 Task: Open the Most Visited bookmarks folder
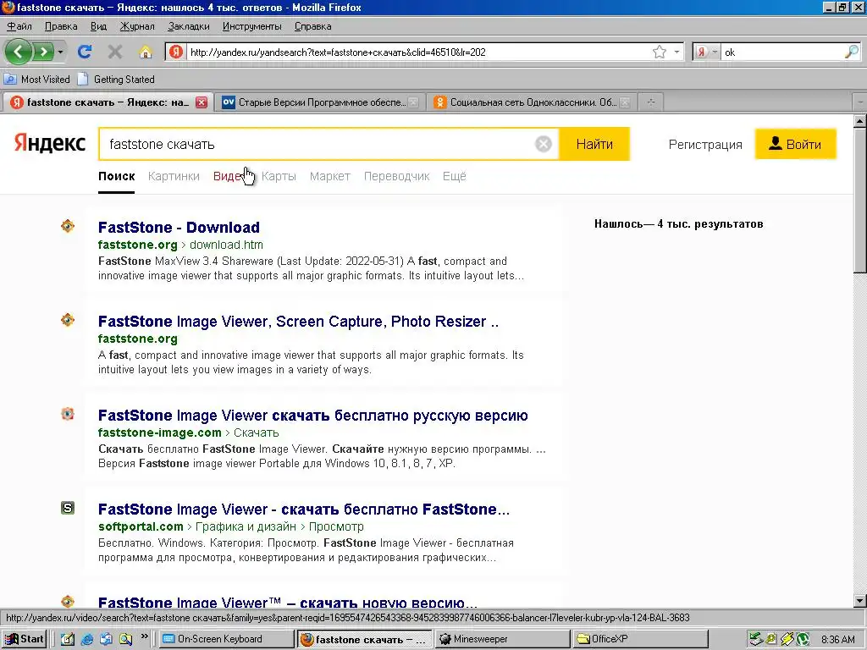pos(37,79)
